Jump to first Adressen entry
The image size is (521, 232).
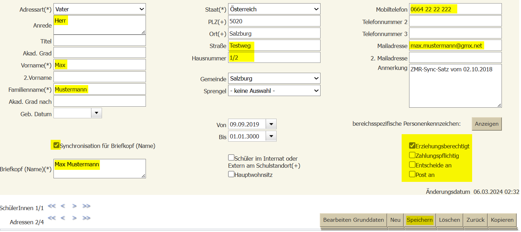pyautogui.click(x=52, y=218)
